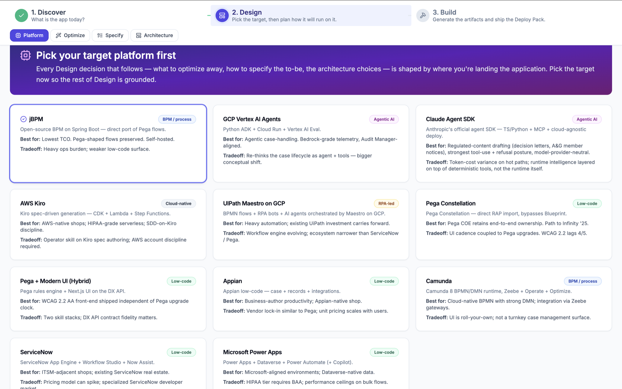Select the AWS Kiro platform card
622x389 pixels.
click(108, 225)
